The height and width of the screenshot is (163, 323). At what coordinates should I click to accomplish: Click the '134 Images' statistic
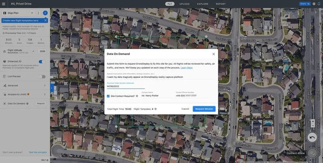[x=30, y=41]
